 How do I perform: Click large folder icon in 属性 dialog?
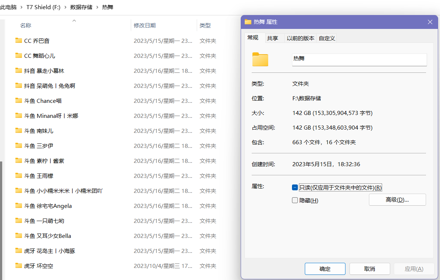coord(260,59)
